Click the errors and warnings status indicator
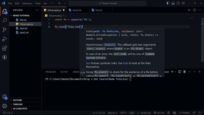The image size is (204, 115). tap(8, 113)
